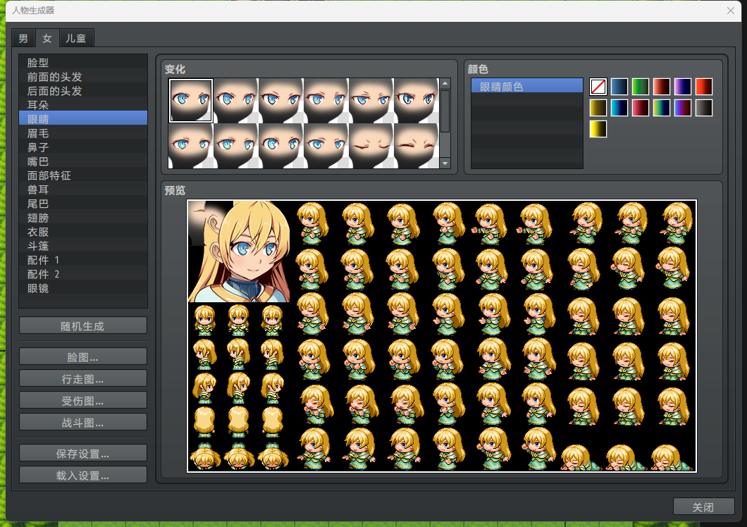
Task: Open the 战斗图... export
Action: [x=83, y=422]
